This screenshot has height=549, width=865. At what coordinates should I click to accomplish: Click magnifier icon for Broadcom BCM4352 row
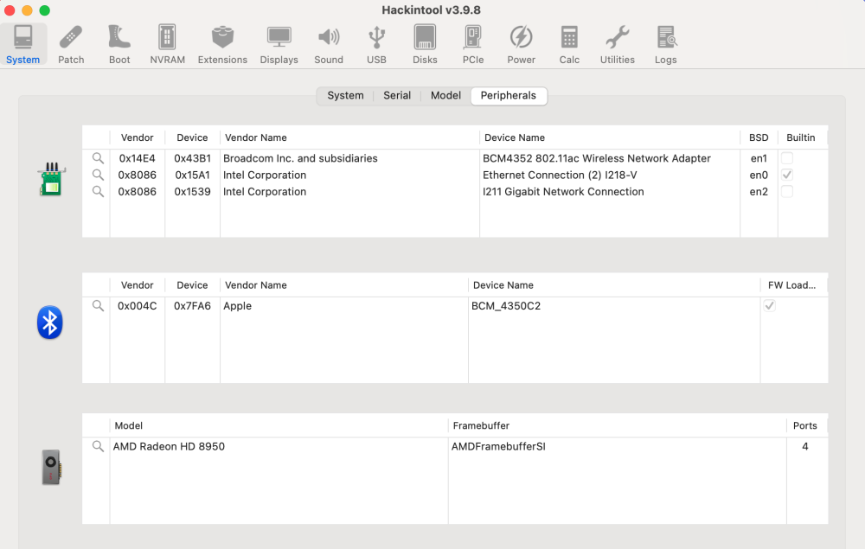click(x=98, y=158)
